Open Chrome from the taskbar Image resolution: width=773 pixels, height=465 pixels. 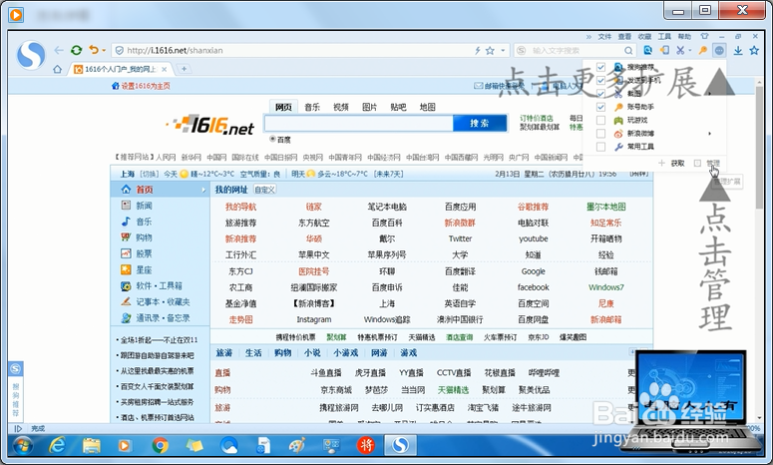160,446
